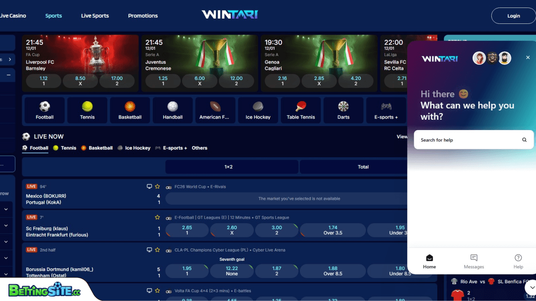Viewport: 536px width, 301px height.
Task: Star the Sc Freiburg vs Eintracht Frankfurt match
Action: click(x=157, y=217)
